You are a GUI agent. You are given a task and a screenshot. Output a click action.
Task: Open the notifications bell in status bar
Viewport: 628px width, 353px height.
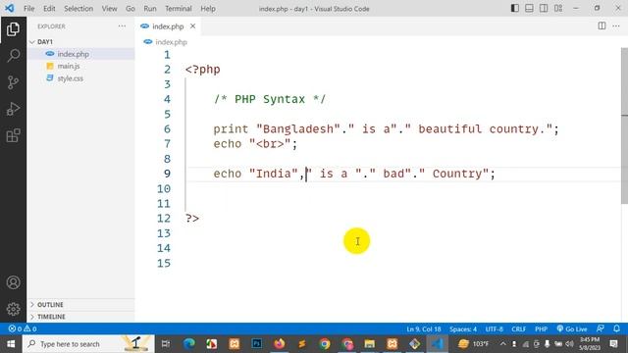click(617, 328)
